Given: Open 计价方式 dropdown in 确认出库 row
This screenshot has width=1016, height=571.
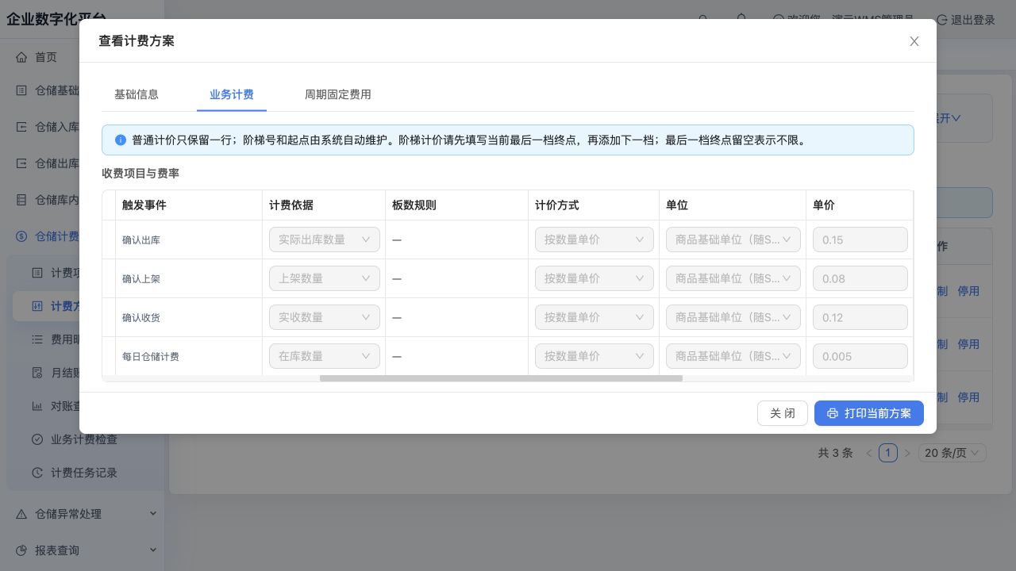Looking at the screenshot, I should [x=595, y=240].
